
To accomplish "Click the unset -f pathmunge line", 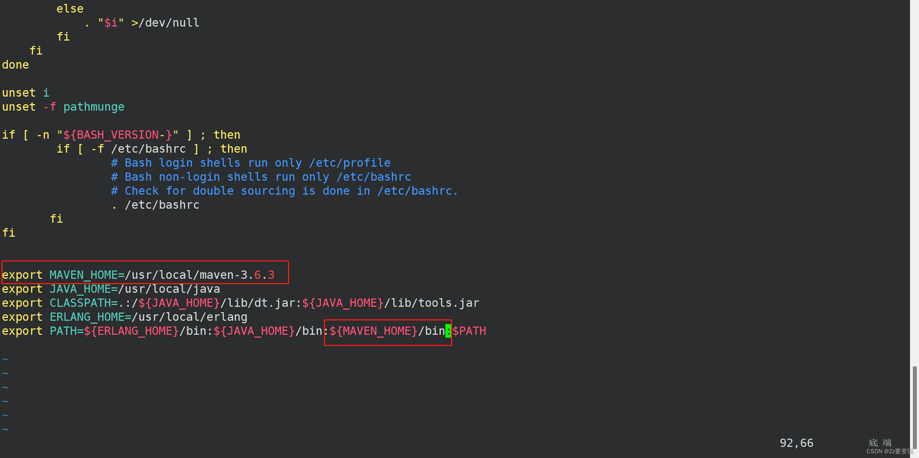I will point(63,106).
